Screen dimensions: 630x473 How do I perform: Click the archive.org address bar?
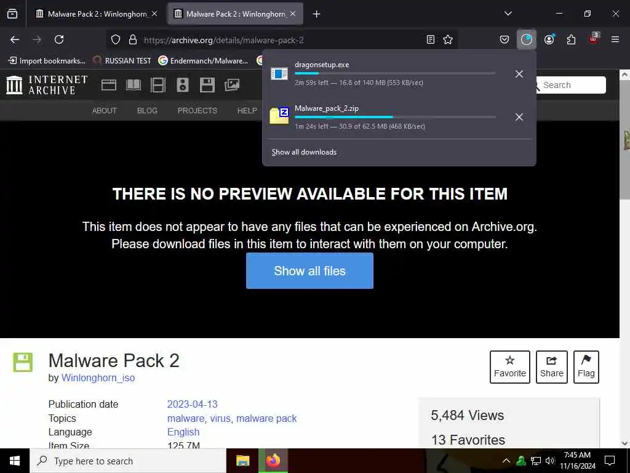pos(281,40)
